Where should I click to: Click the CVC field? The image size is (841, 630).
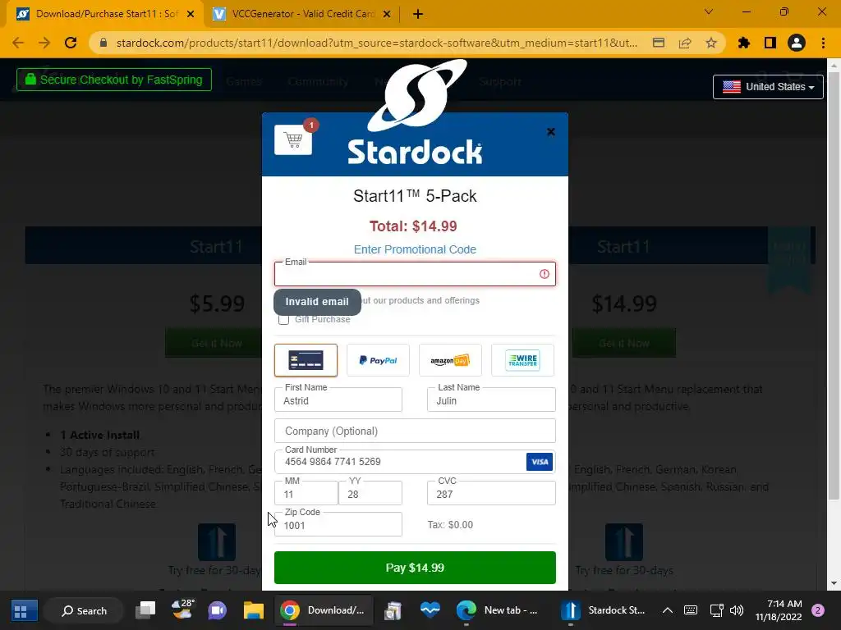(x=491, y=493)
